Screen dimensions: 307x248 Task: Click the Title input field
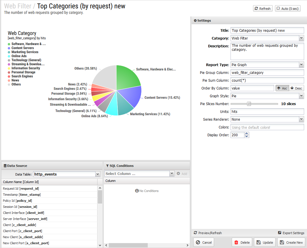pyautogui.click(x=267, y=30)
